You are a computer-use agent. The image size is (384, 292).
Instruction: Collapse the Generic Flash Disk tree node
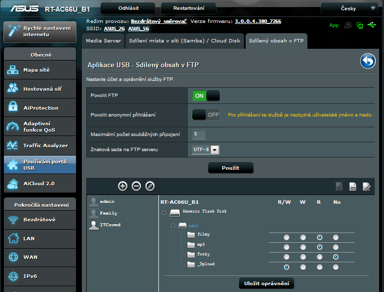164,212
